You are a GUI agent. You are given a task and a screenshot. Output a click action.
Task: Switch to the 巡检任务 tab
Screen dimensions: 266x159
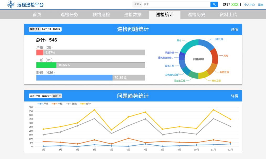point(69,15)
